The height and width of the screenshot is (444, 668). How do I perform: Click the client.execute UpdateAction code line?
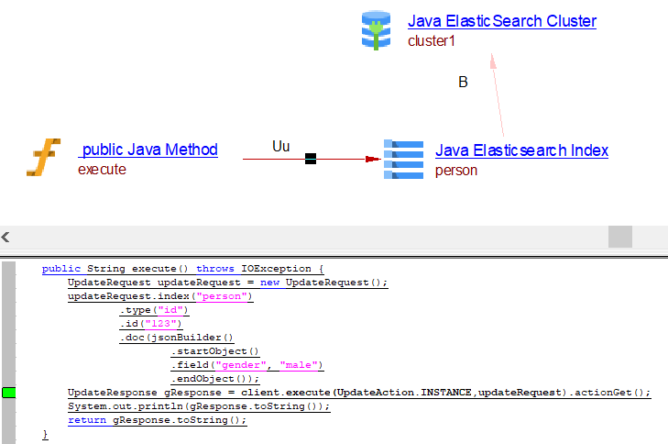[x=358, y=393]
